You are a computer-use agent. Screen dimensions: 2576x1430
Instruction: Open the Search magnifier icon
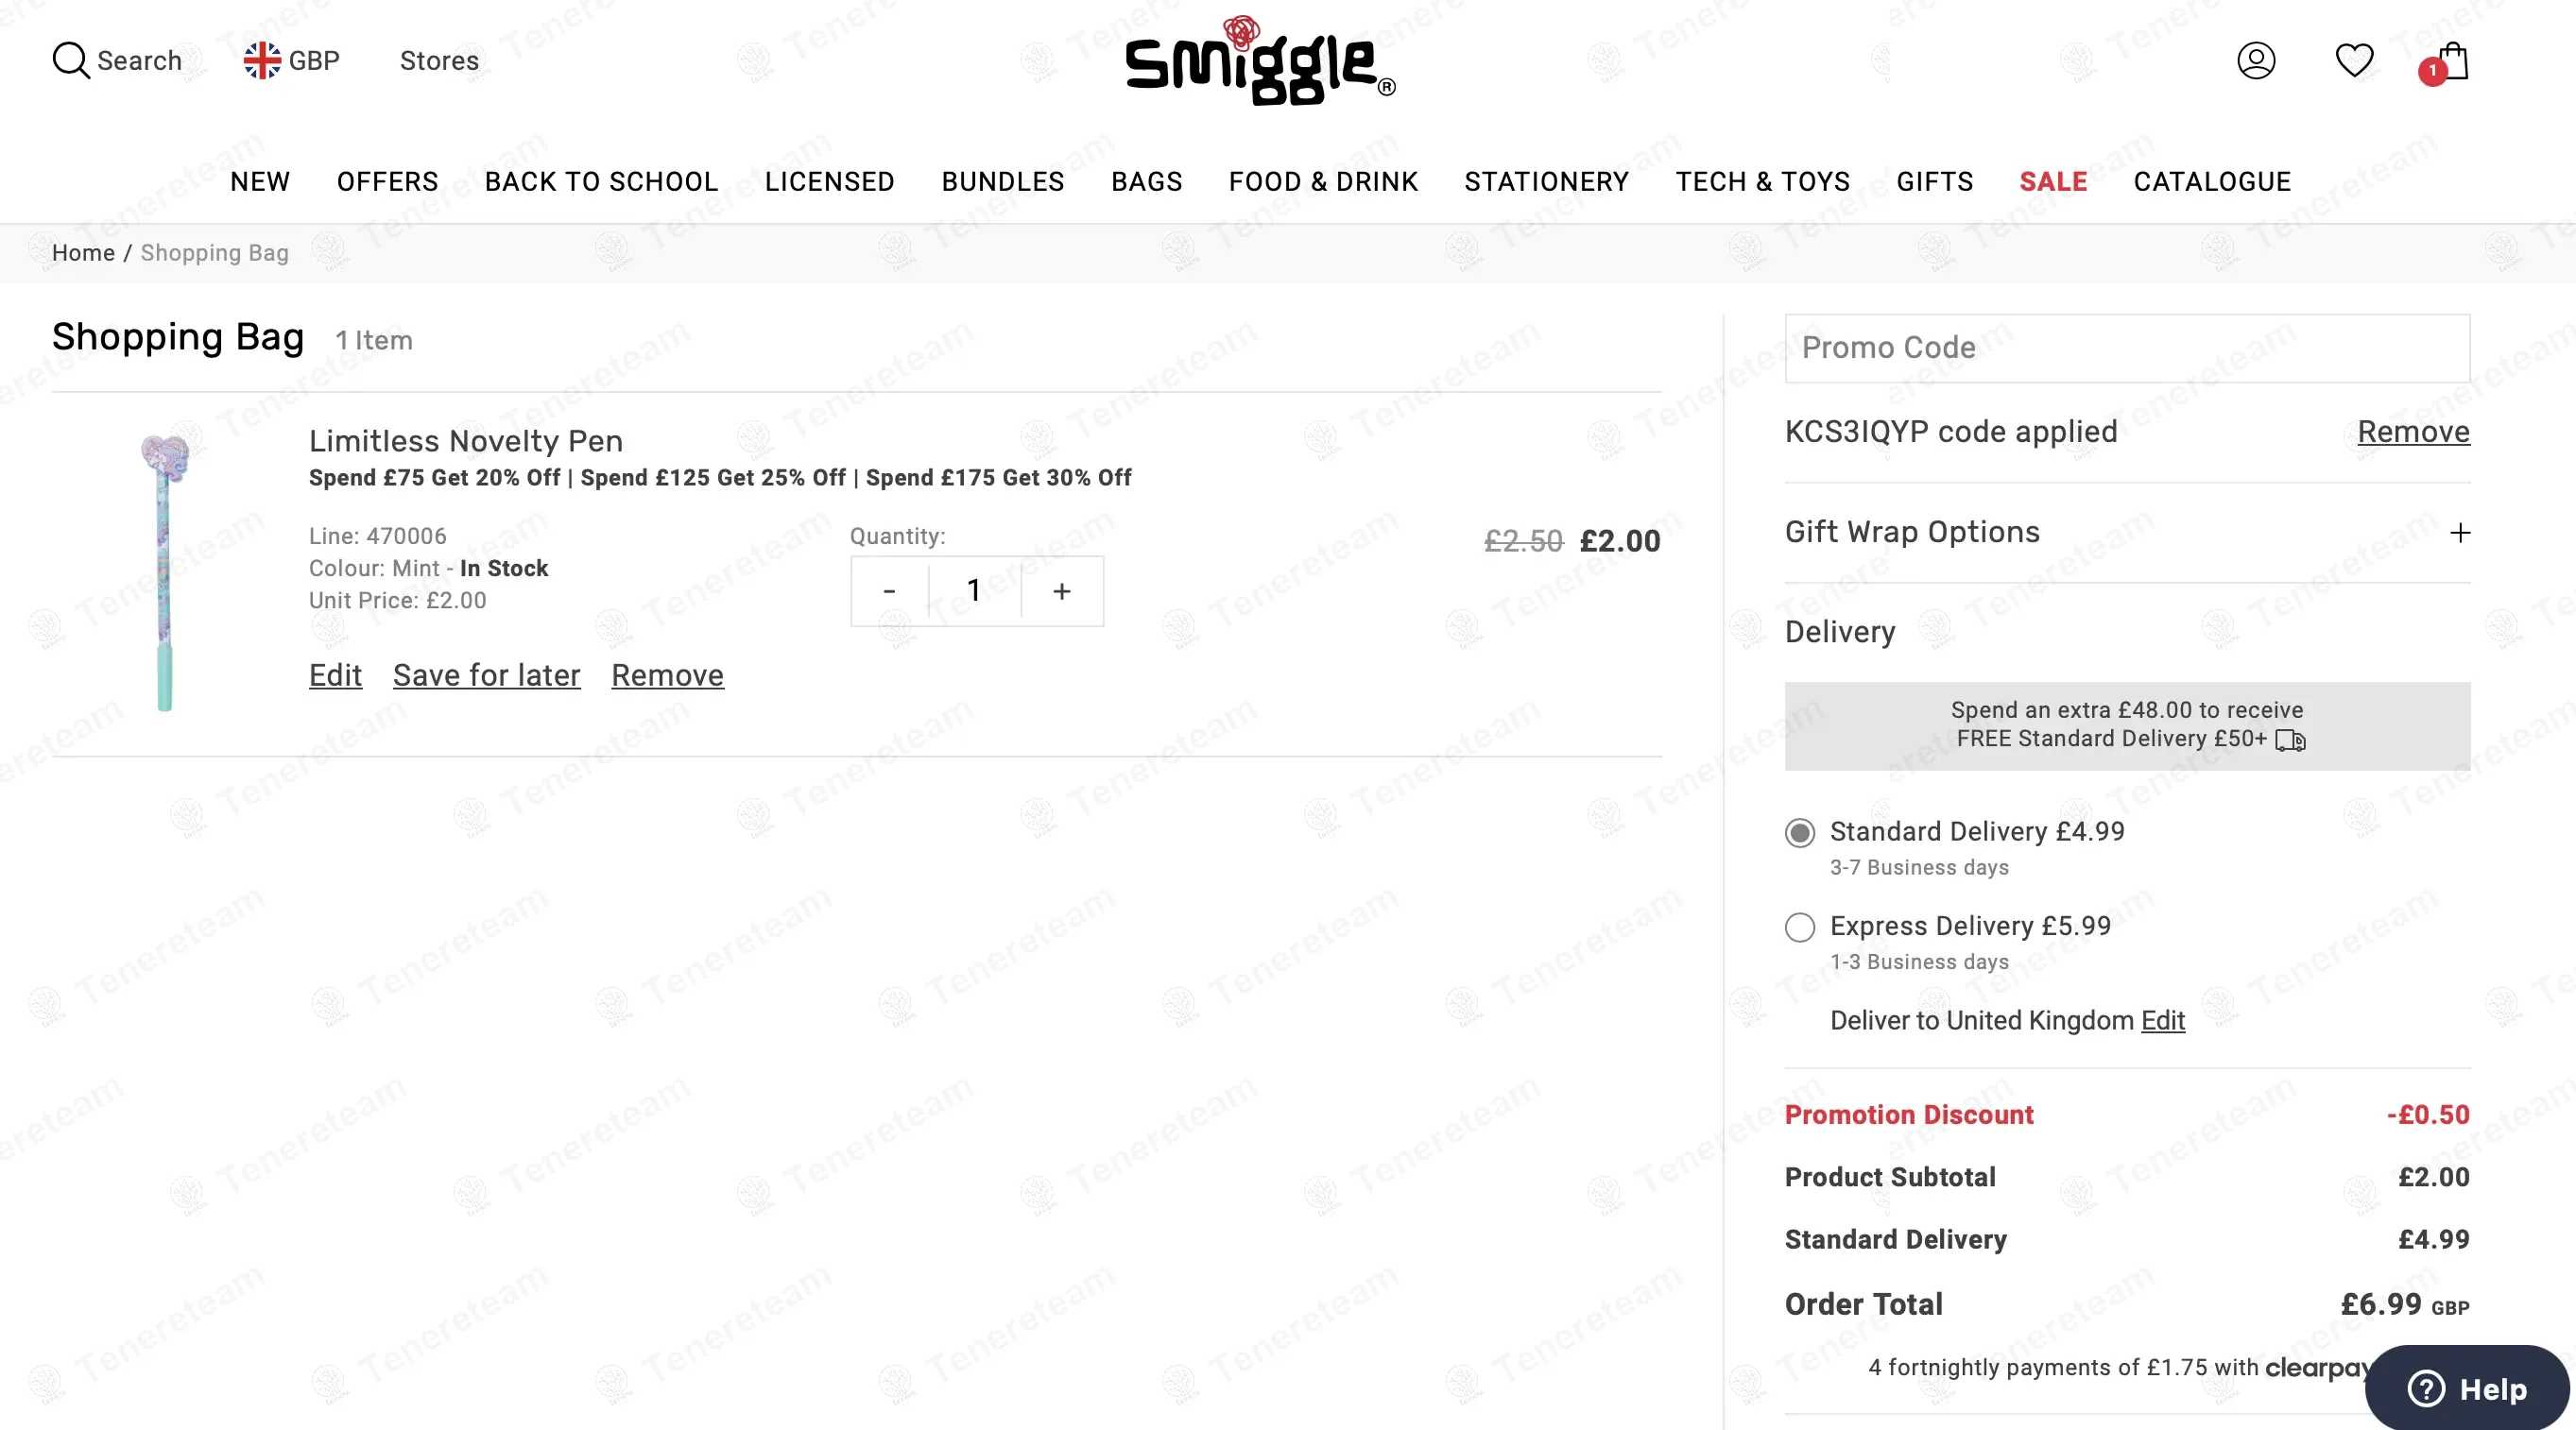pyautogui.click(x=70, y=60)
